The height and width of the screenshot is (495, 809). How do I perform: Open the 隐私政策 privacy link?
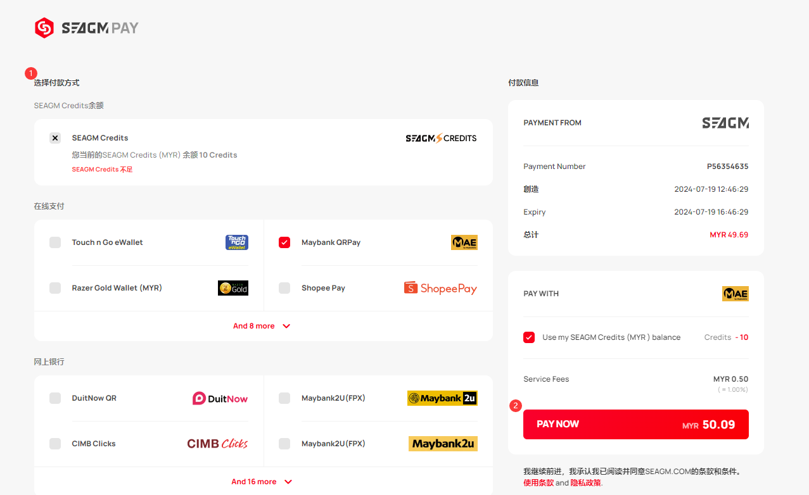point(586,482)
